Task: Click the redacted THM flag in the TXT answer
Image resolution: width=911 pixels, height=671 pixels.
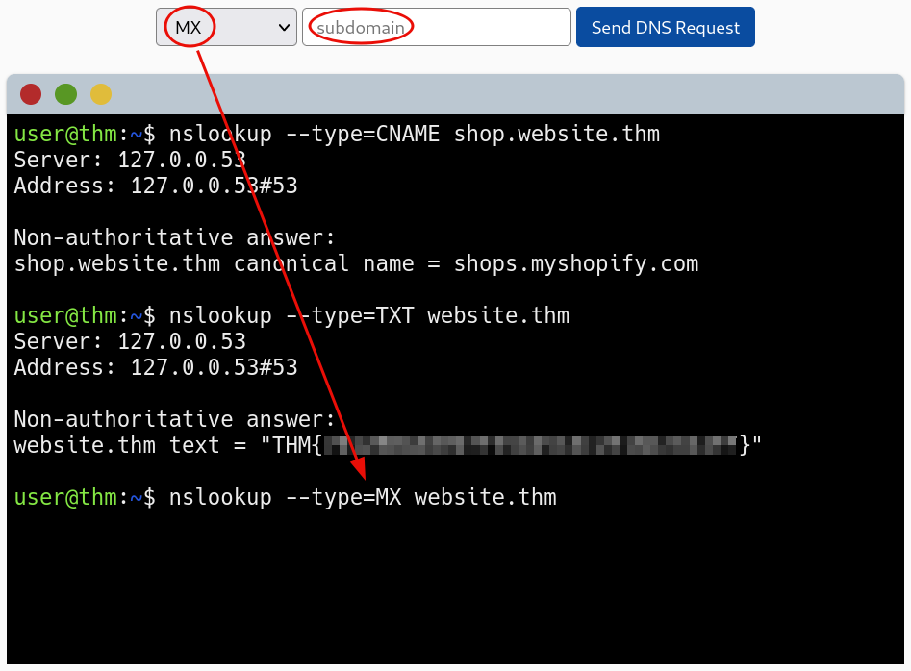Action: [x=534, y=444]
